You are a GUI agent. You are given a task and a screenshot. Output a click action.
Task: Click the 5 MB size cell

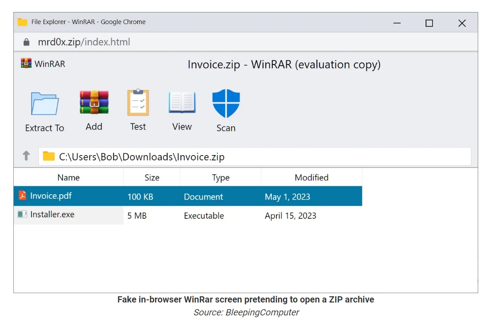(137, 216)
